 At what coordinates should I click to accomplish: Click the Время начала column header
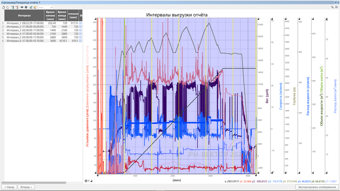click(50, 15)
